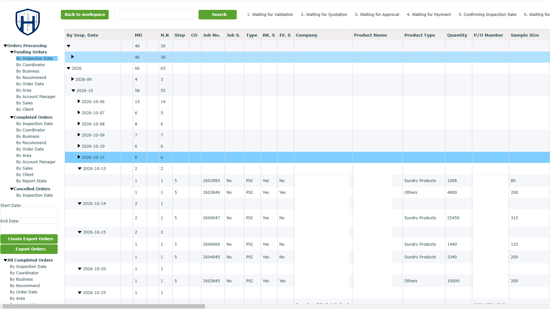This screenshot has height=309, width=550.
Task: Open job number 2603985
Action: pyautogui.click(x=211, y=181)
